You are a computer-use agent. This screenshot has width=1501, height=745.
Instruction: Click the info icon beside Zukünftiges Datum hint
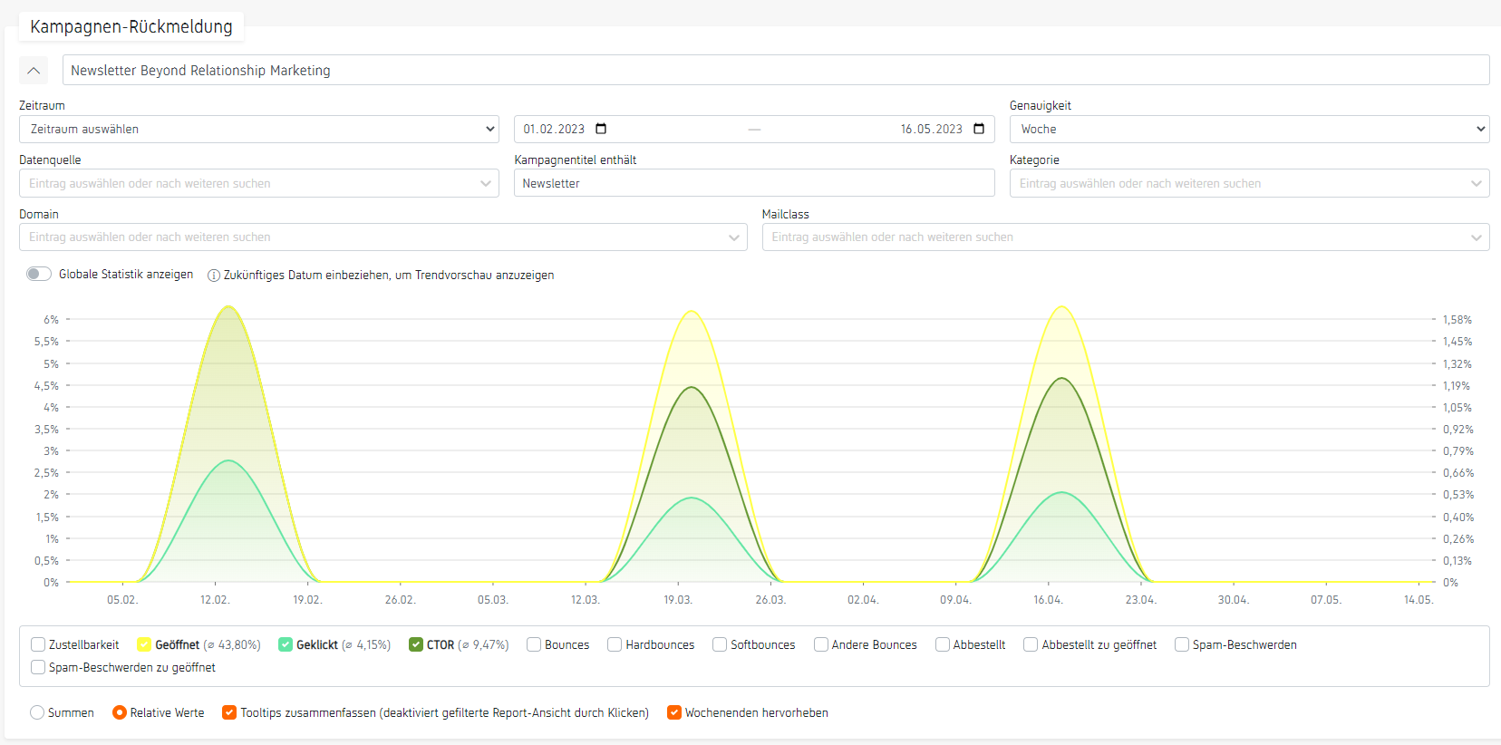(214, 276)
